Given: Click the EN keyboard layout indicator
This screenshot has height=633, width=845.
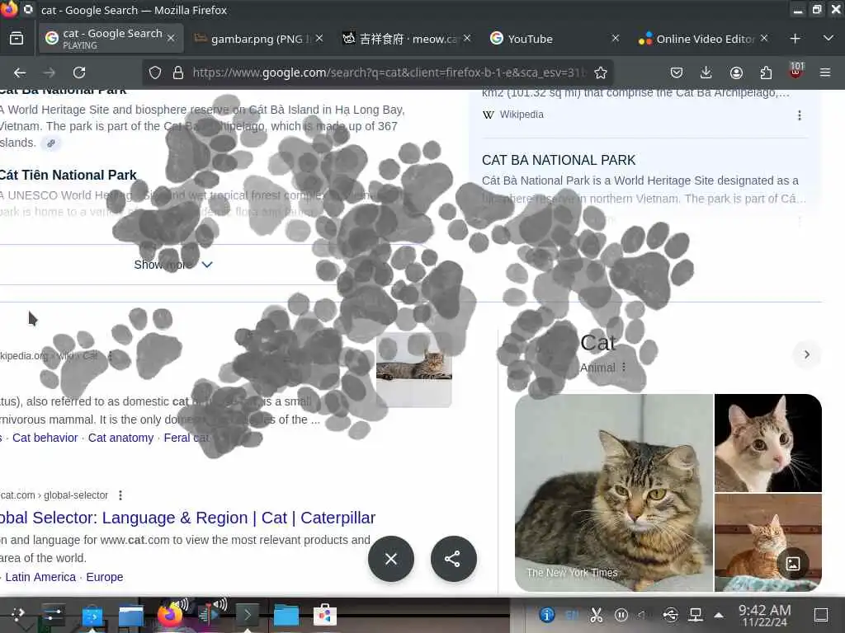Looking at the screenshot, I should pyautogui.click(x=572, y=615).
